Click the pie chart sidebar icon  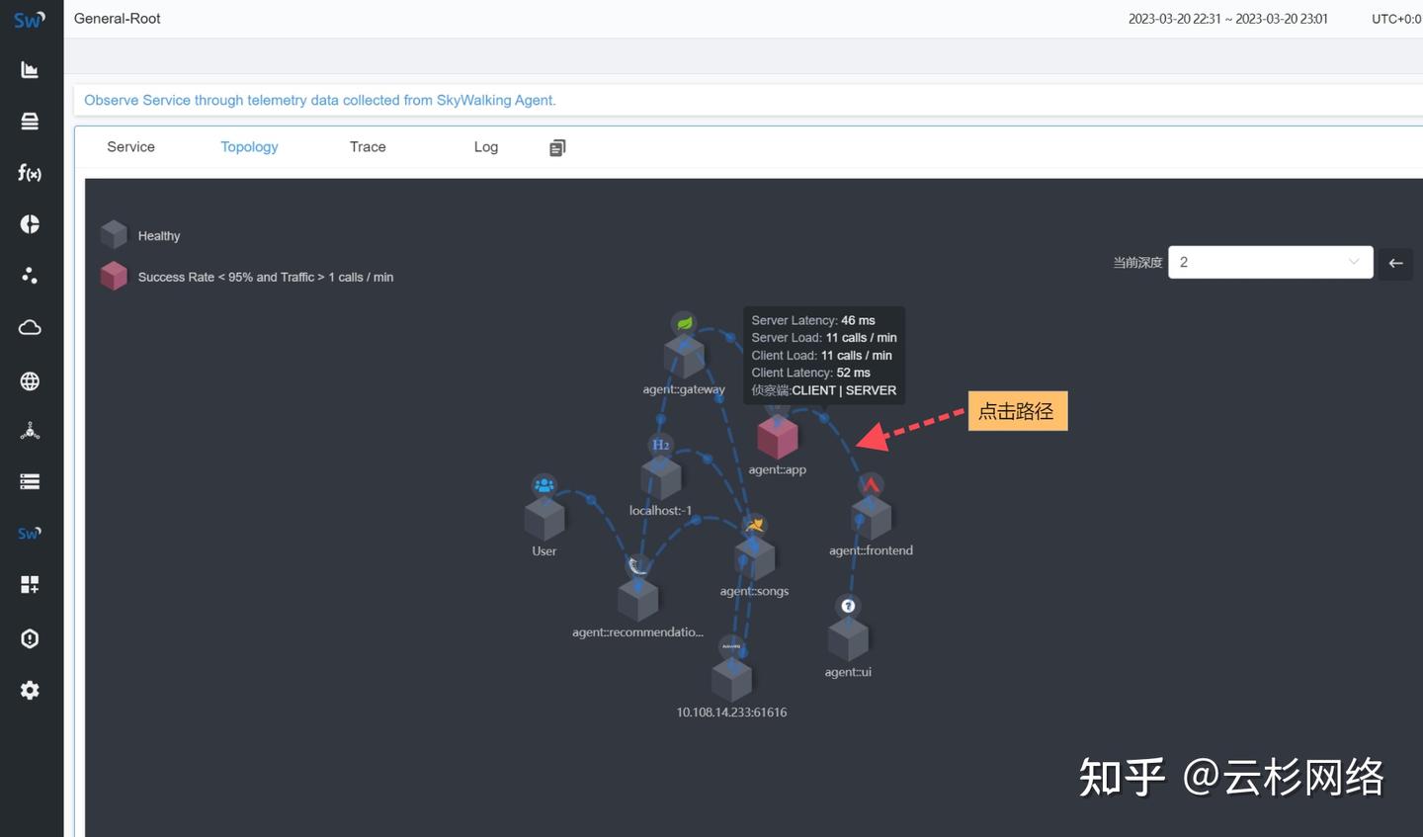30,224
